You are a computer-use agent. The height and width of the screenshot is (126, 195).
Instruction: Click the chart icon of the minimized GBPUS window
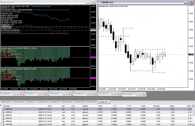[2, 94]
